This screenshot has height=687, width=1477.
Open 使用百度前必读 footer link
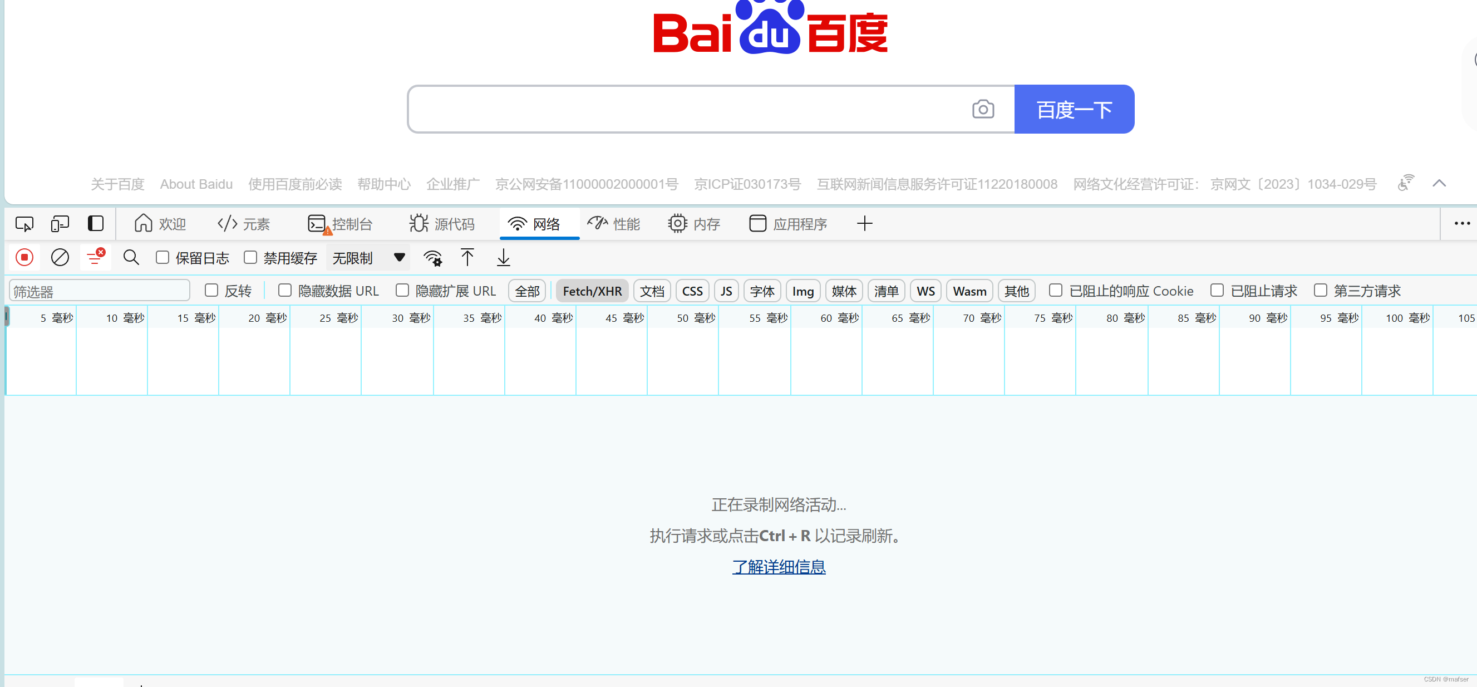(295, 184)
